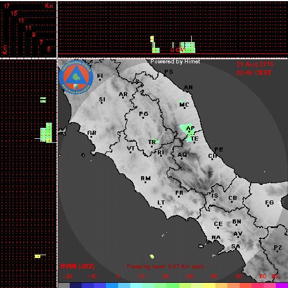Click the small green echo beside TR
Screen dimensions: 288x288
point(156,141)
